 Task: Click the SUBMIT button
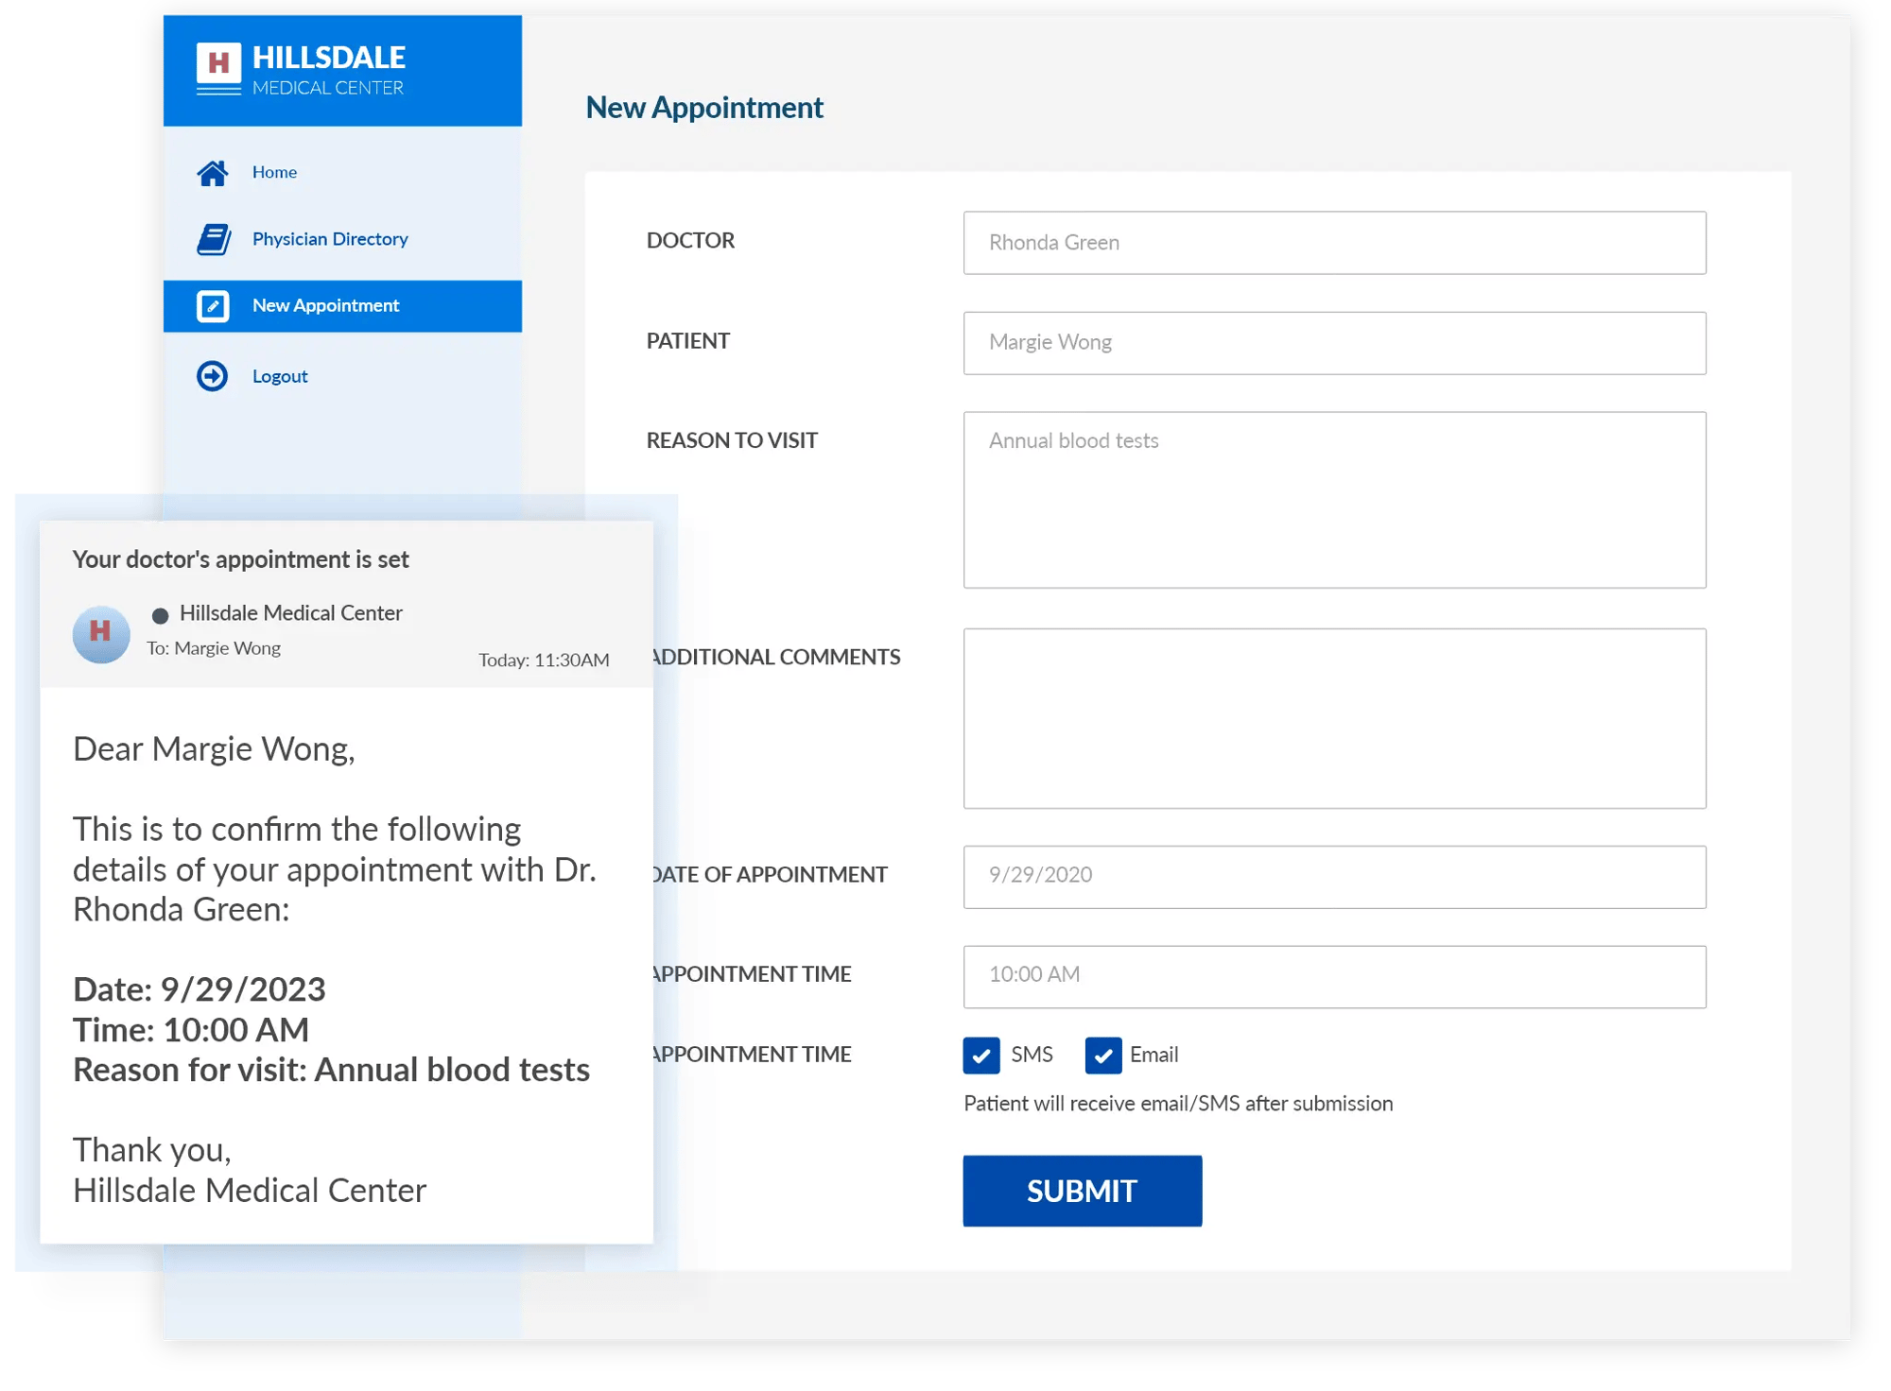pos(1082,1191)
